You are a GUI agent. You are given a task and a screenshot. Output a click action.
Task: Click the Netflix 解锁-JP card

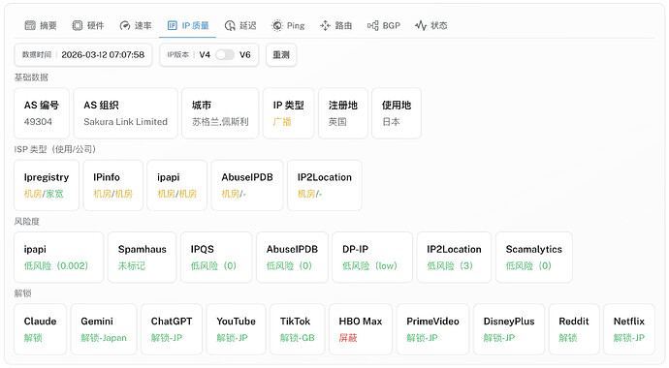pyautogui.click(x=629, y=329)
